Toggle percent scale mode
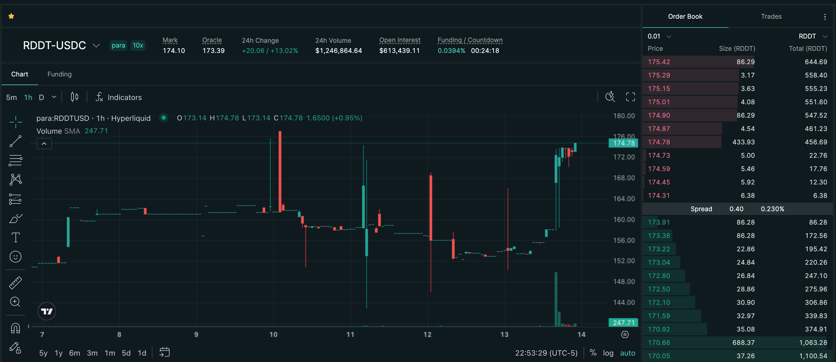 593,353
